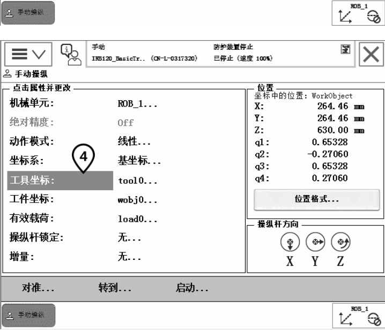Click the 坐标系 label

pyautogui.click(x=26, y=161)
